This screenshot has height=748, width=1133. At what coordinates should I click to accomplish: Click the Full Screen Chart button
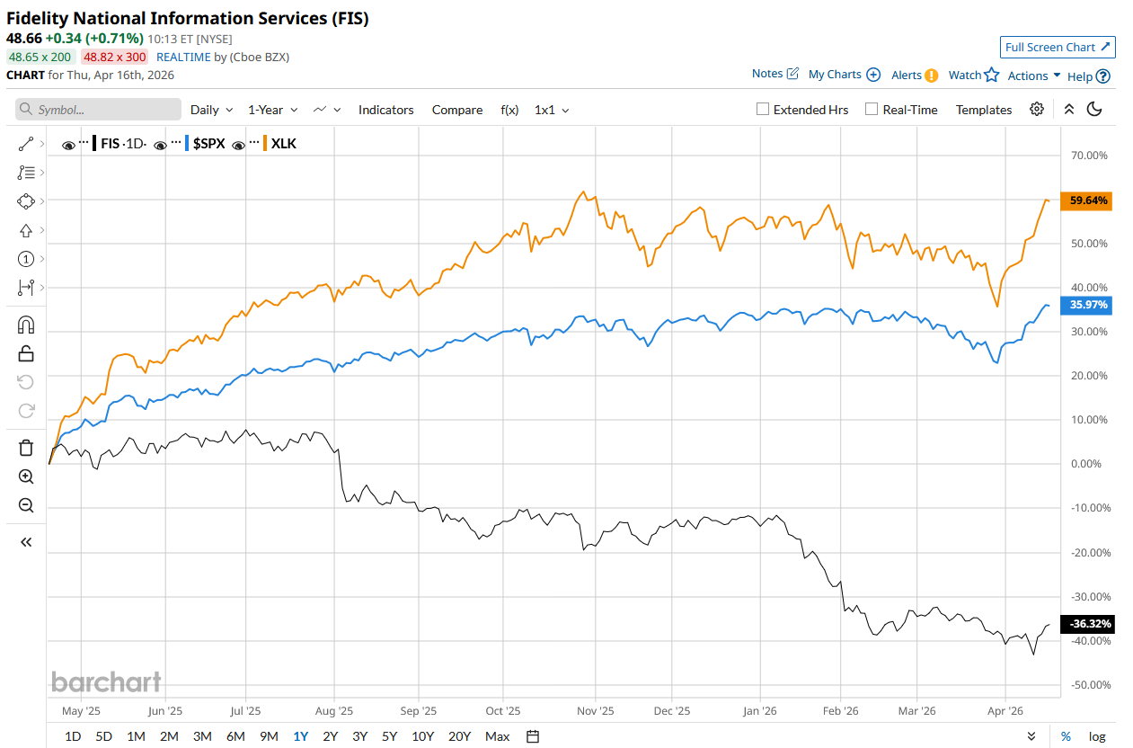coord(1058,48)
